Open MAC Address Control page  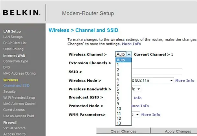pyautogui.click(x=19, y=104)
